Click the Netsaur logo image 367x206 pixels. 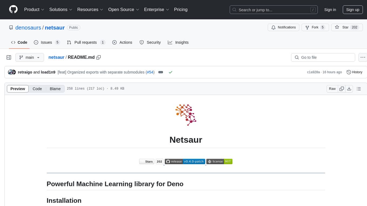point(186,115)
